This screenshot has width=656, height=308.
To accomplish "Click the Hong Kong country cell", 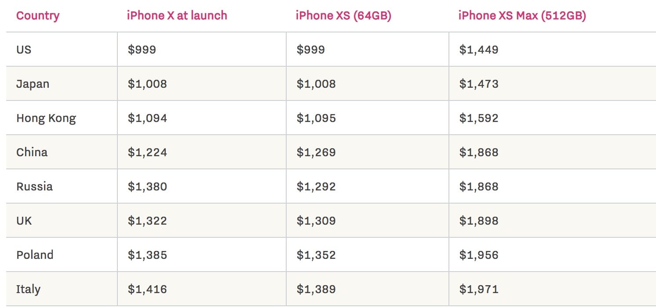I will click(x=46, y=118).
